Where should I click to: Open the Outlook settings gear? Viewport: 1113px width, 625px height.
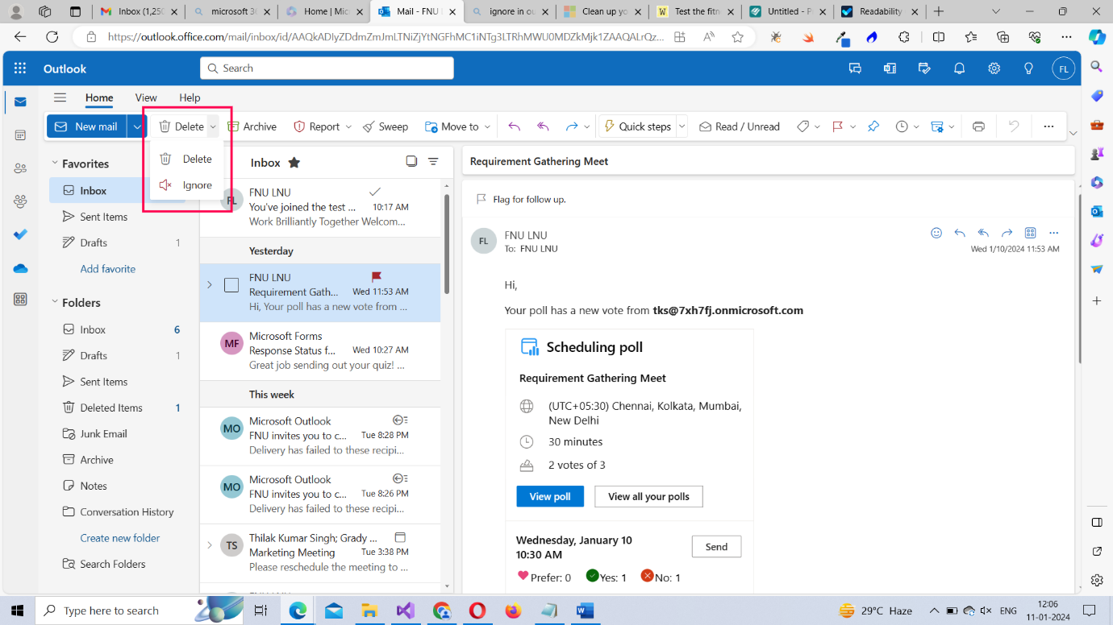coord(994,68)
